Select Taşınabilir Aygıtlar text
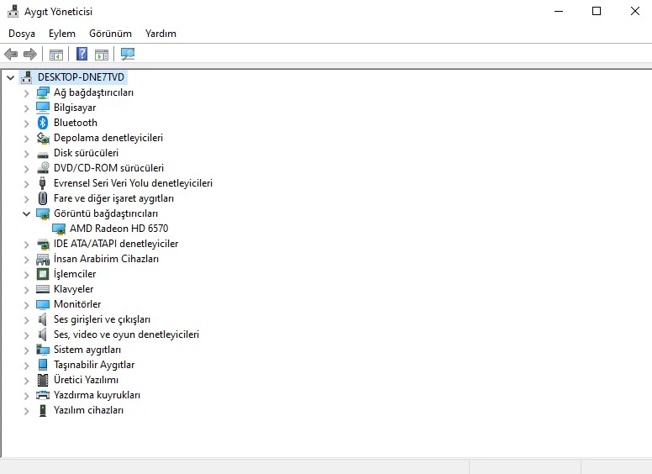The width and height of the screenshot is (652, 474). pos(94,365)
